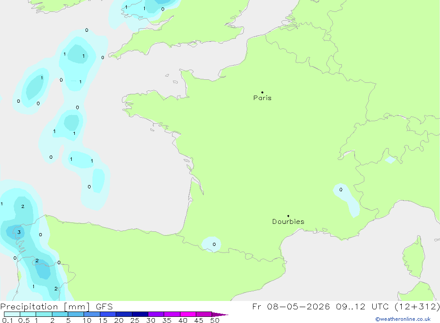Click the legend label '45'
This screenshot has height=323, width=440.
tap(199, 320)
